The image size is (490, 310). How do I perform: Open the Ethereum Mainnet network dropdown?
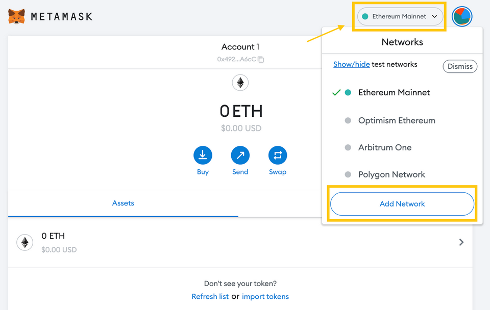(x=400, y=16)
